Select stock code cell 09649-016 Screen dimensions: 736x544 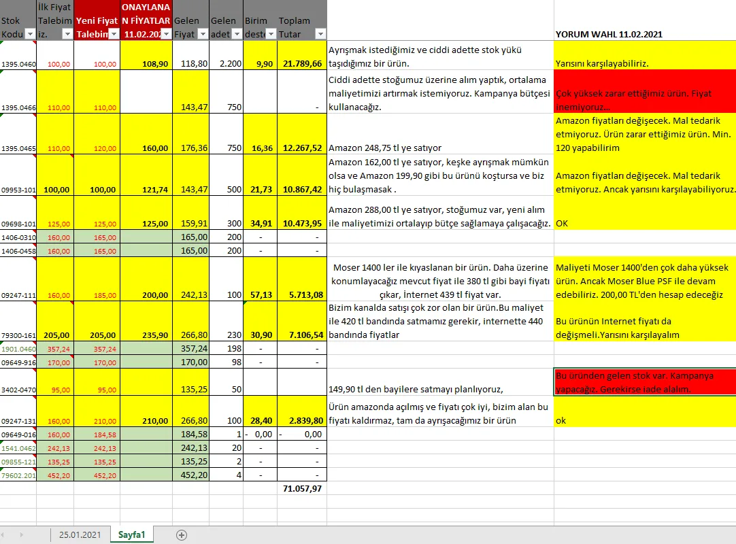(x=18, y=435)
